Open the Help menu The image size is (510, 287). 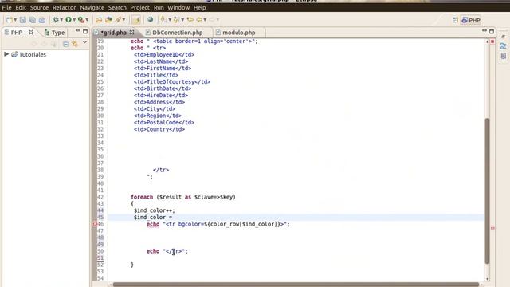tap(199, 7)
